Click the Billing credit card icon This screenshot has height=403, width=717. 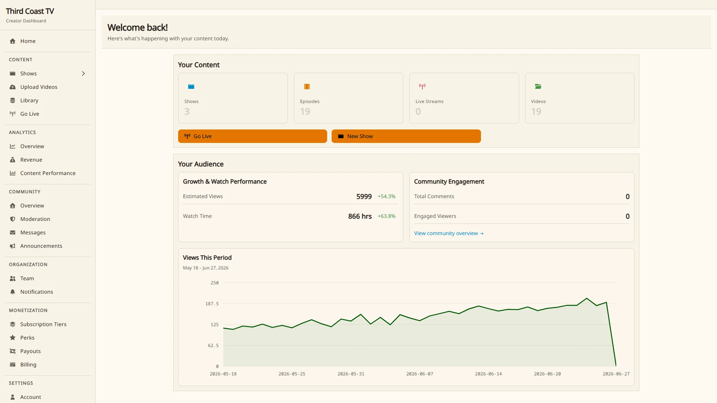point(13,365)
